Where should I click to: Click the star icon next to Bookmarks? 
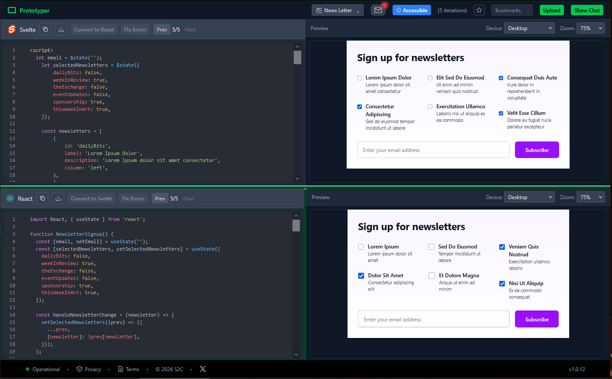point(479,10)
